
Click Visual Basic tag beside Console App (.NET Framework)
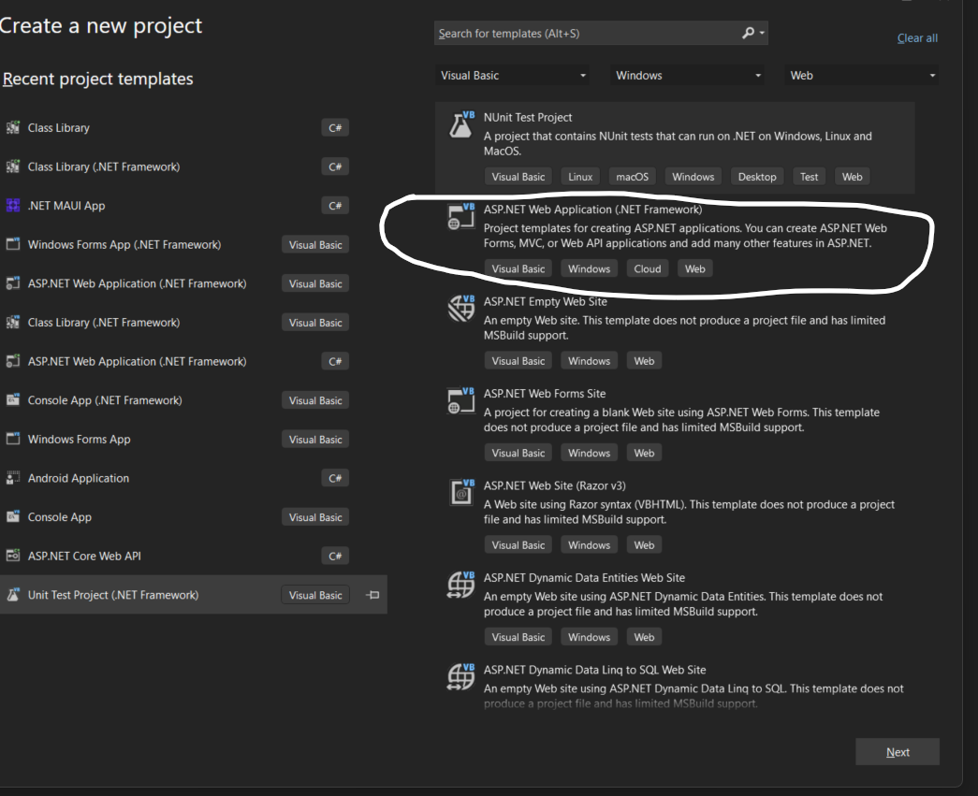pyautogui.click(x=315, y=400)
